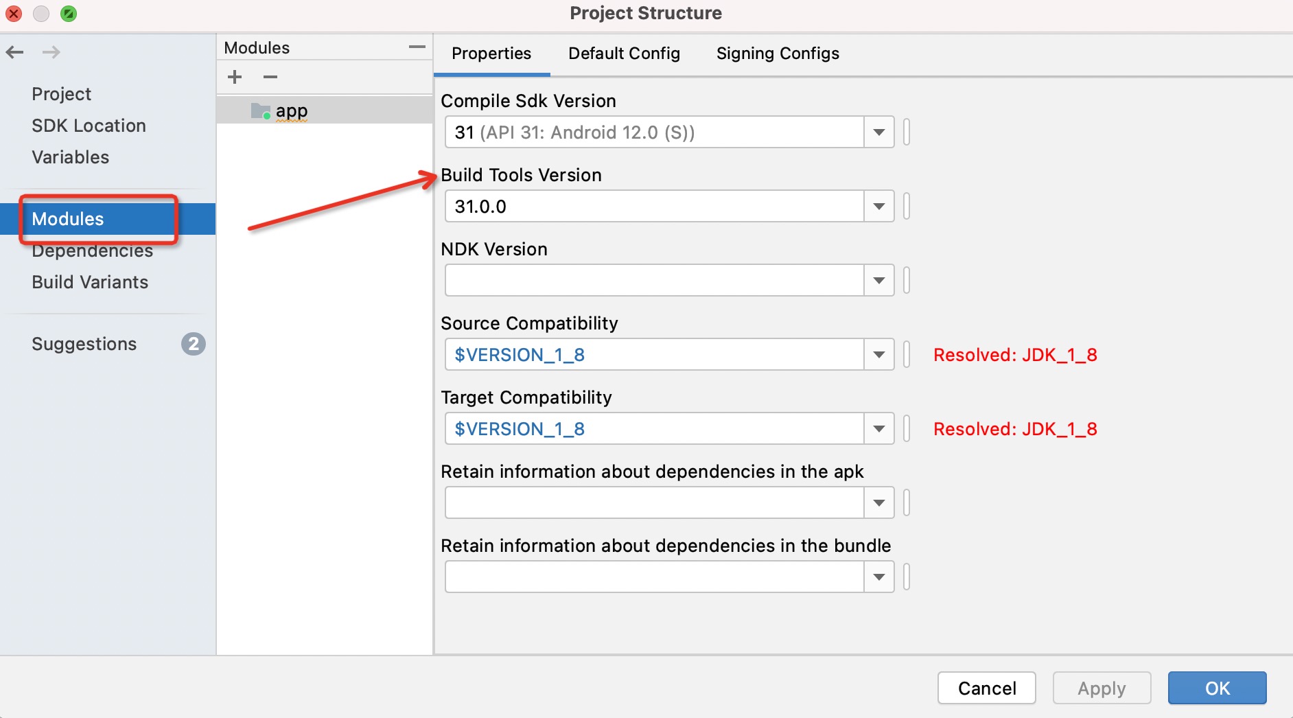Expand the Compile Sdk Version dropdown
The width and height of the screenshot is (1293, 718).
878,132
